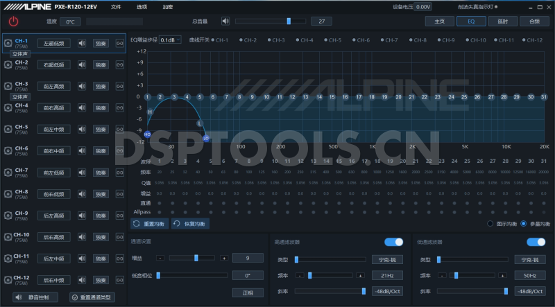Click the link icon for CH-1

[x=119, y=44]
